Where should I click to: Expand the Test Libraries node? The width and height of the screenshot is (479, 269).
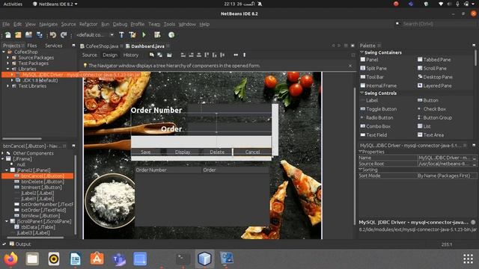[8, 87]
